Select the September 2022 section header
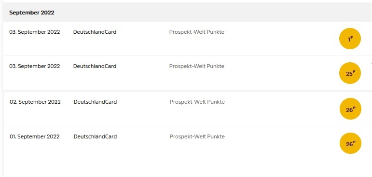 pos(188,13)
